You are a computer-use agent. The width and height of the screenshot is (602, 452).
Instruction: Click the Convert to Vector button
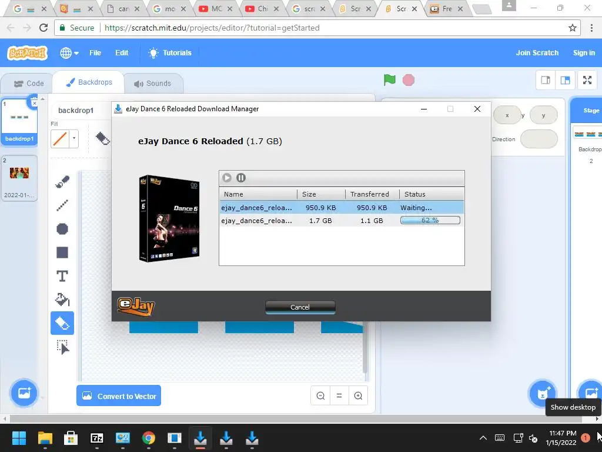tap(119, 396)
